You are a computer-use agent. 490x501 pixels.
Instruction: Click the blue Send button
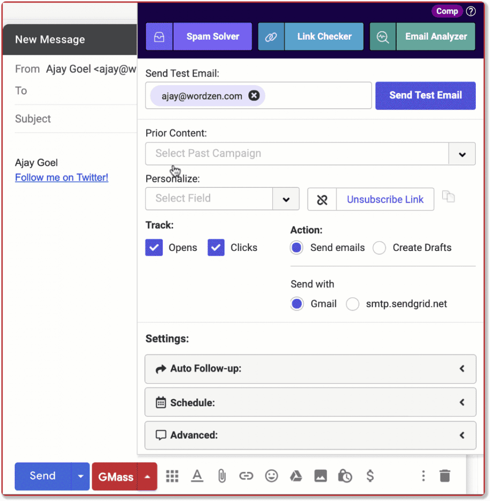[x=43, y=477]
